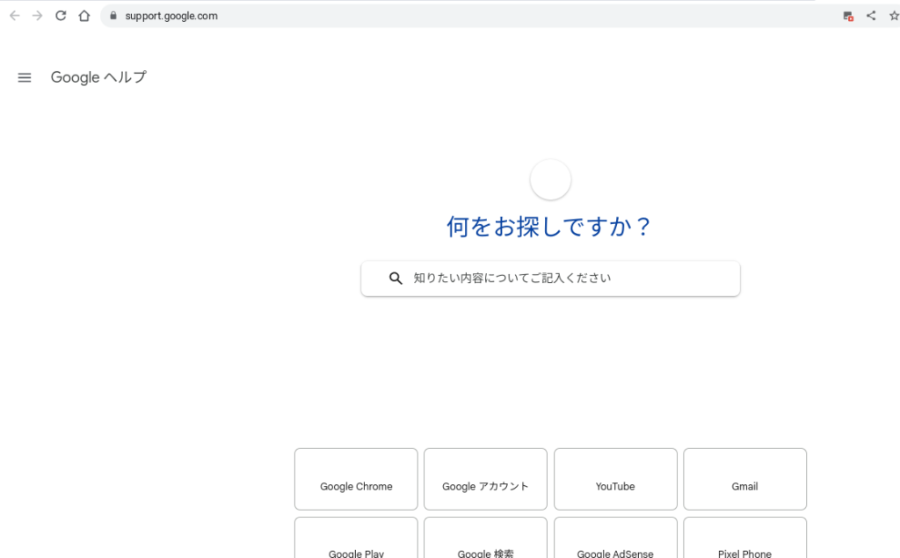Click the support.google.com address bar
This screenshot has height=558, width=900.
pyautogui.click(x=439, y=16)
